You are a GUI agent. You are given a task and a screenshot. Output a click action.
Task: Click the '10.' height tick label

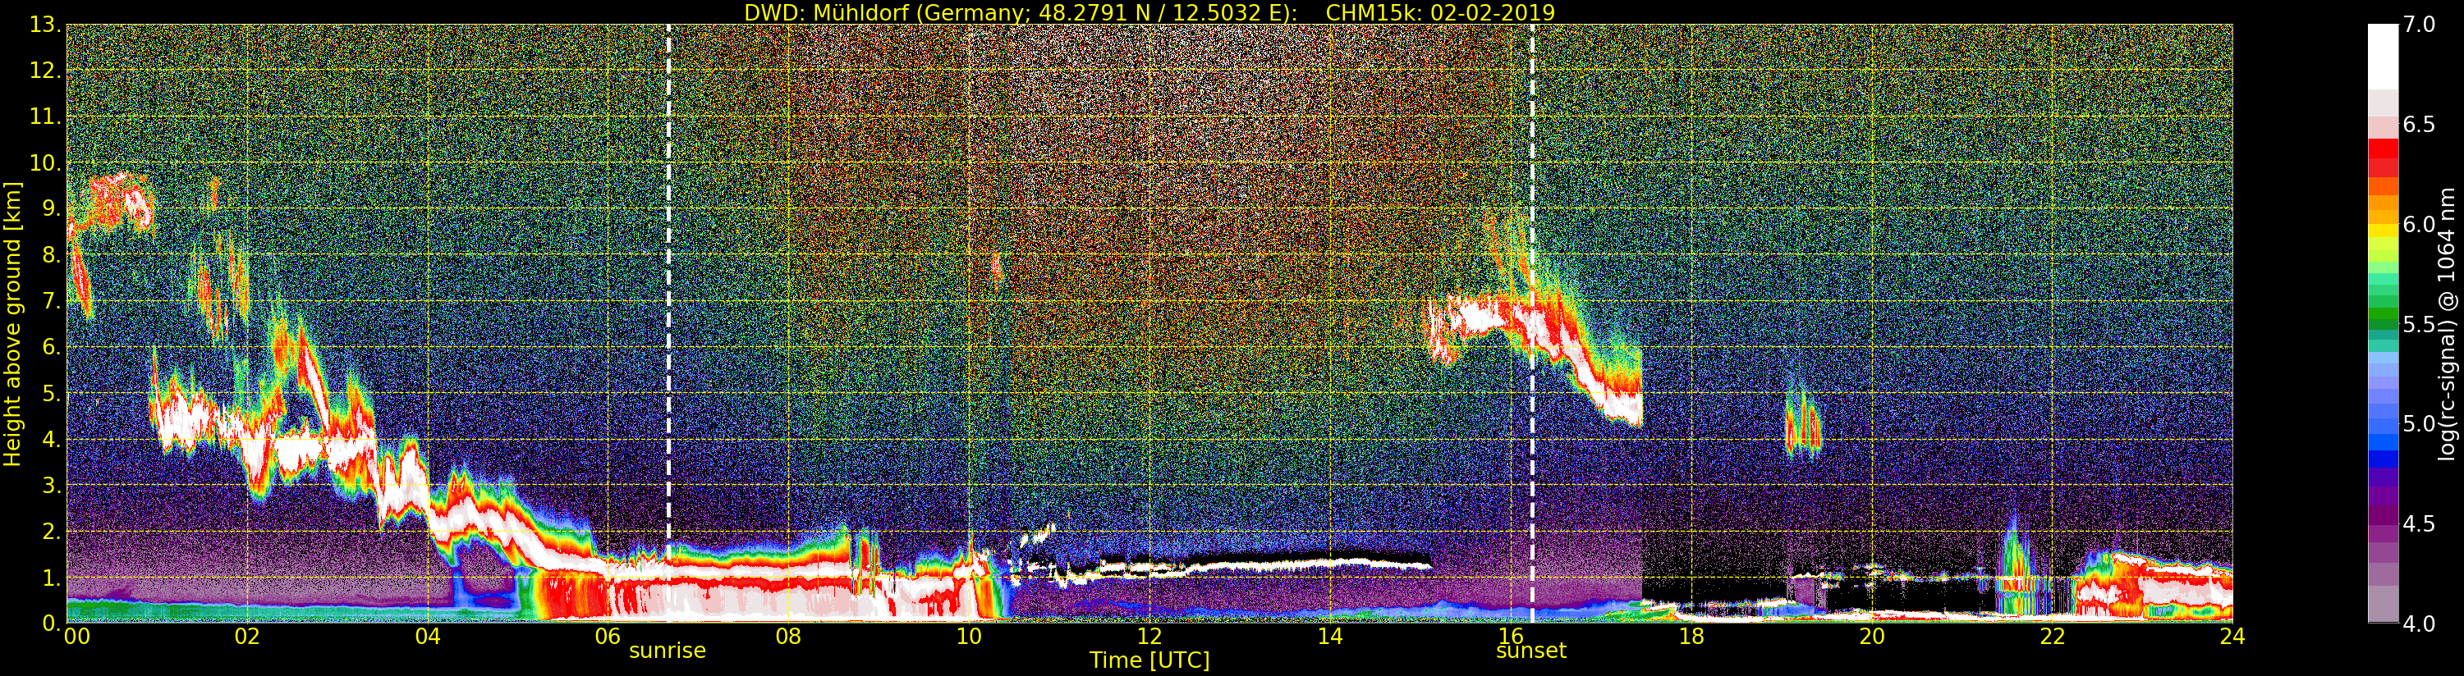coord(45,162)
